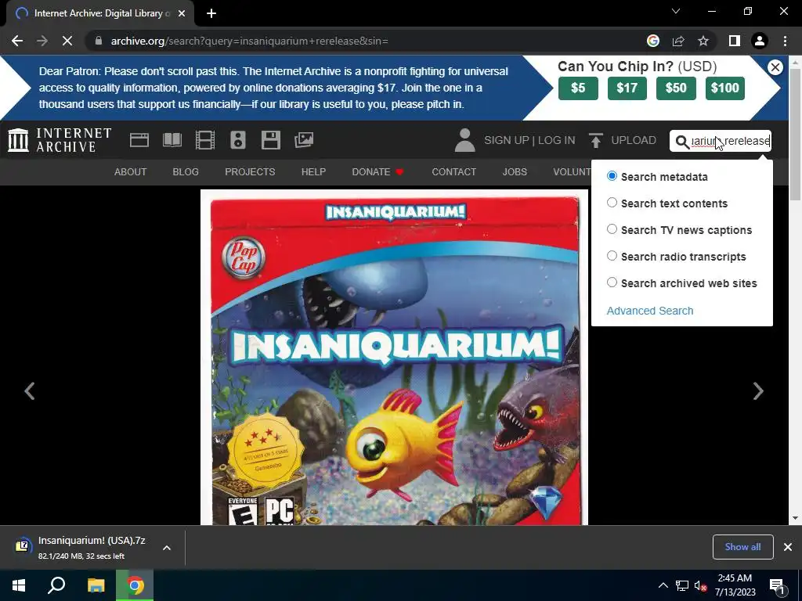Toggle the browser side panel
802x601 pixels.
735,41
